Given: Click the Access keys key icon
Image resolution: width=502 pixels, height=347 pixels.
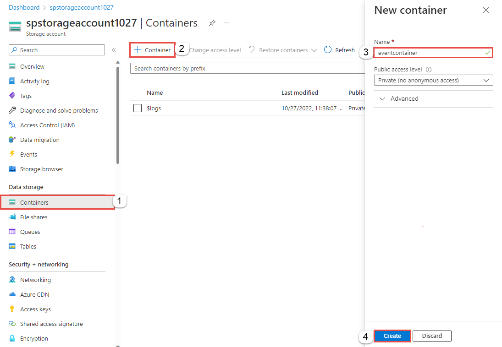Looking at the screenshot, I should pyautogui.click(x=12, y=309).
